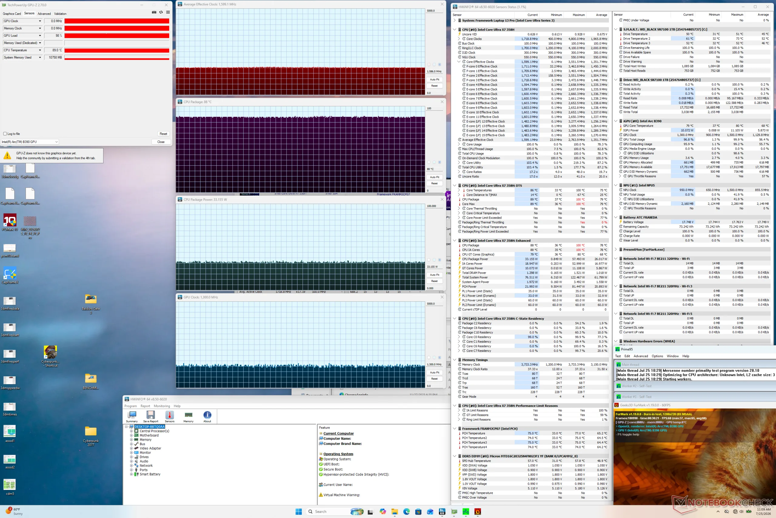The width and height of the screenshot is (776, 518).
Task: Open the HWiNFO Program menu
Action: (131, 406)
